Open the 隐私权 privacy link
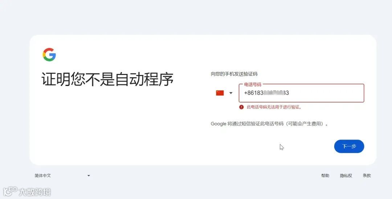 click(346, 175)
